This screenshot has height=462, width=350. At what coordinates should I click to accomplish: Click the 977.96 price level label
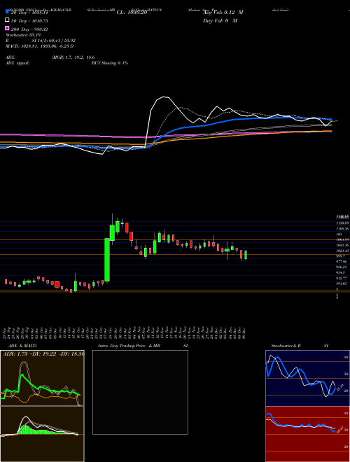(x=342, y=262)
